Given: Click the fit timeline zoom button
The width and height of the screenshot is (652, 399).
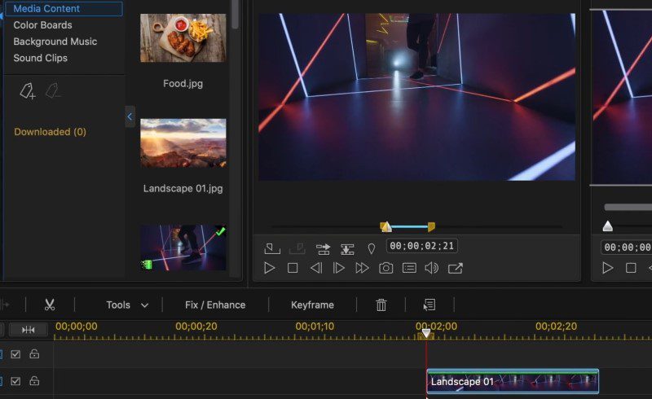Looking at the screenshot, I should pyautogui.click(x=29, y=330).
